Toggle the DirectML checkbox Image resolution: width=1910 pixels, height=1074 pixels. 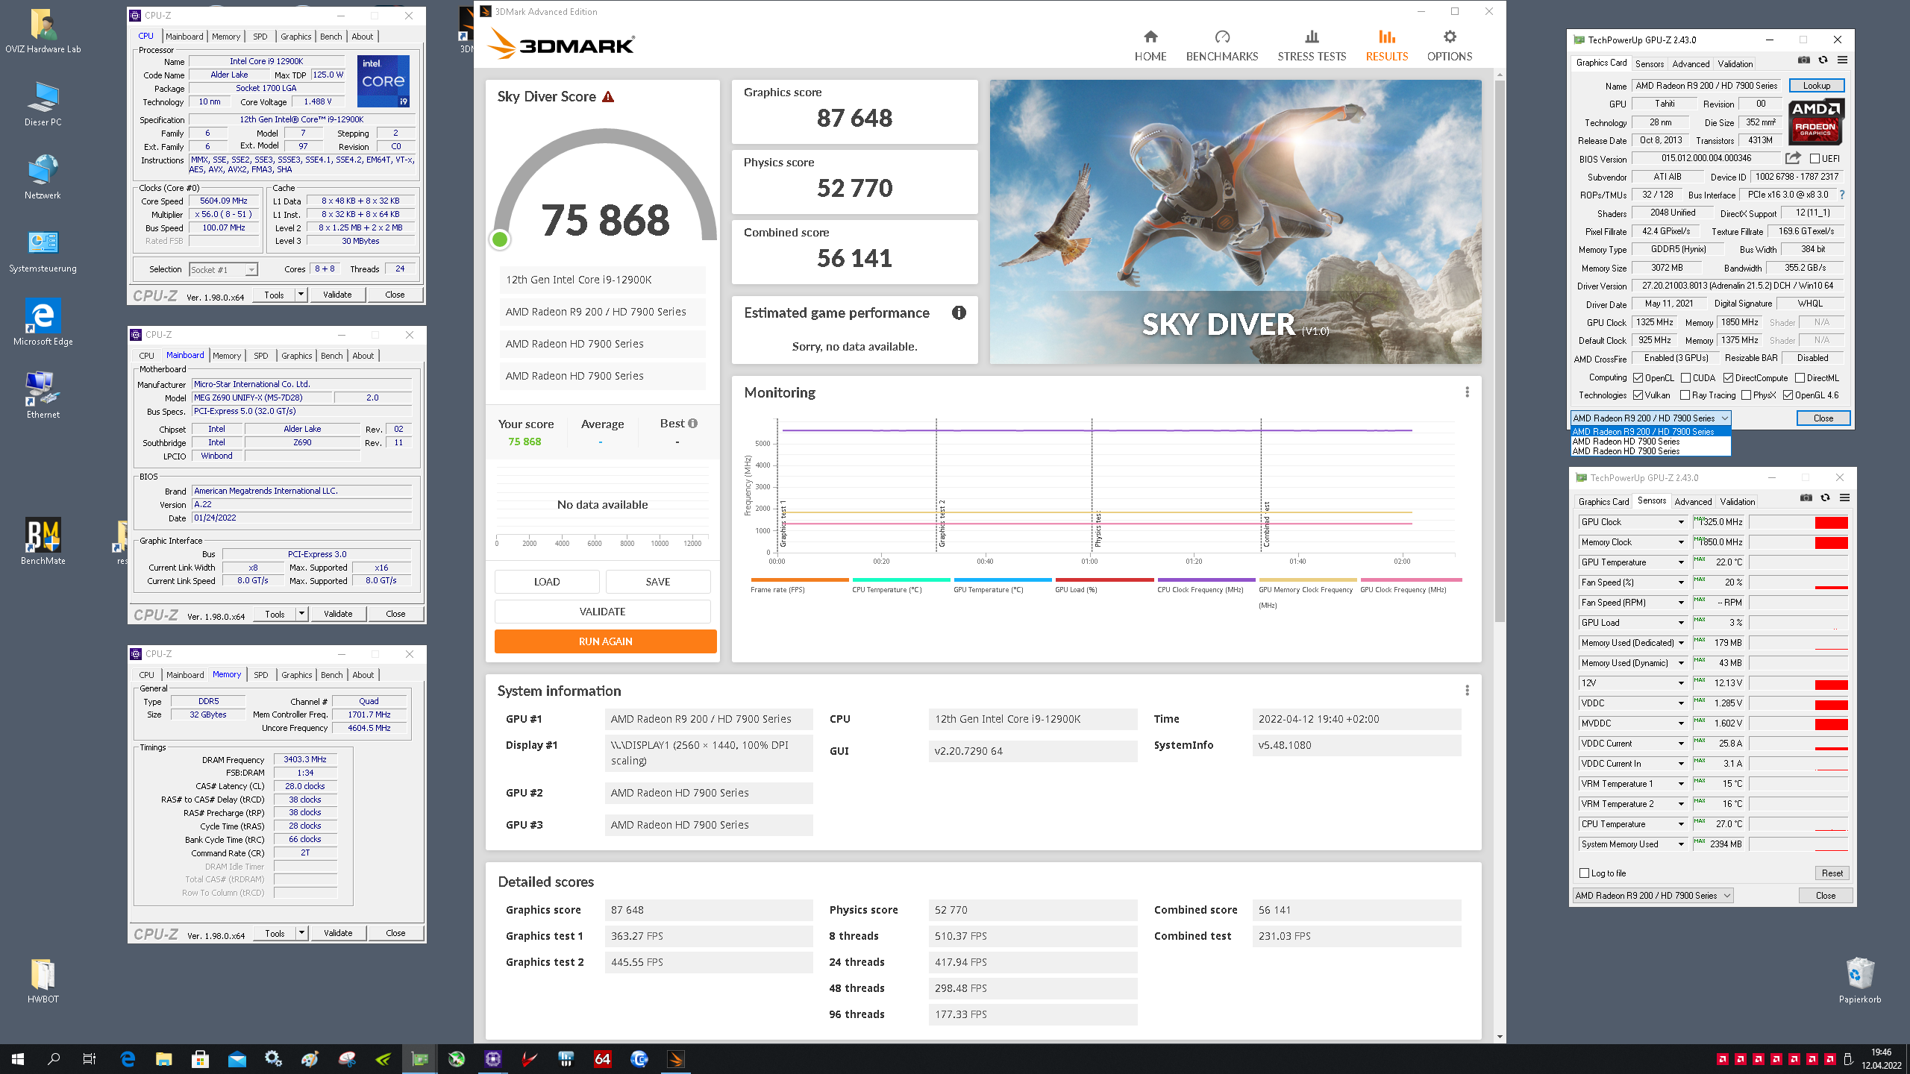[1800, 378]
